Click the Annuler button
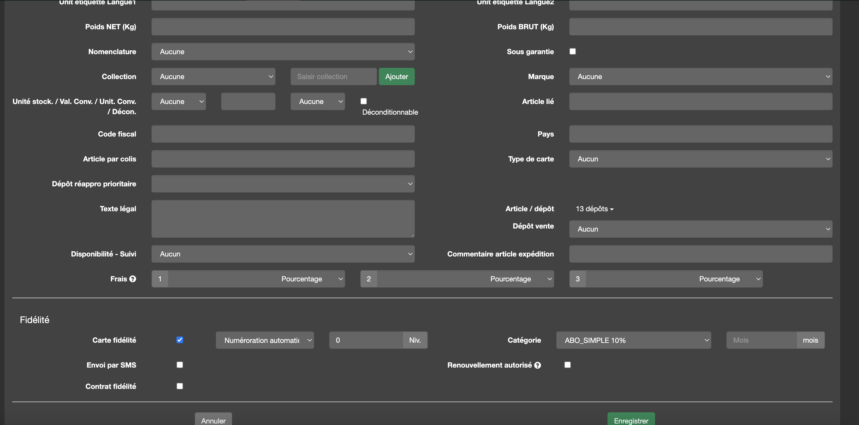 [213, 419]
